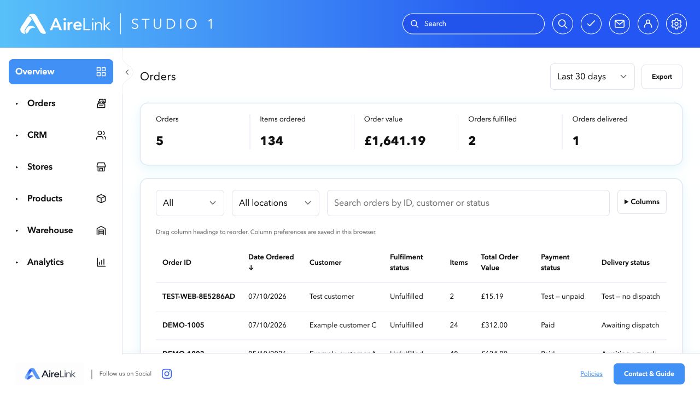Click the CRM people icon
Viewport: 700px width, 394px height.
pyautogui.click(x=101, y=135)
